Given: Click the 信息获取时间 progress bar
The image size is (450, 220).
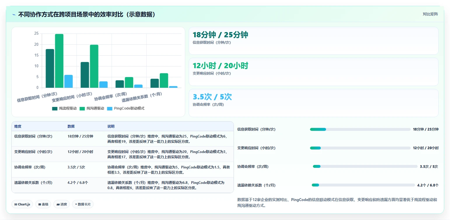Looking at the screenshot, I should point(360,129).
